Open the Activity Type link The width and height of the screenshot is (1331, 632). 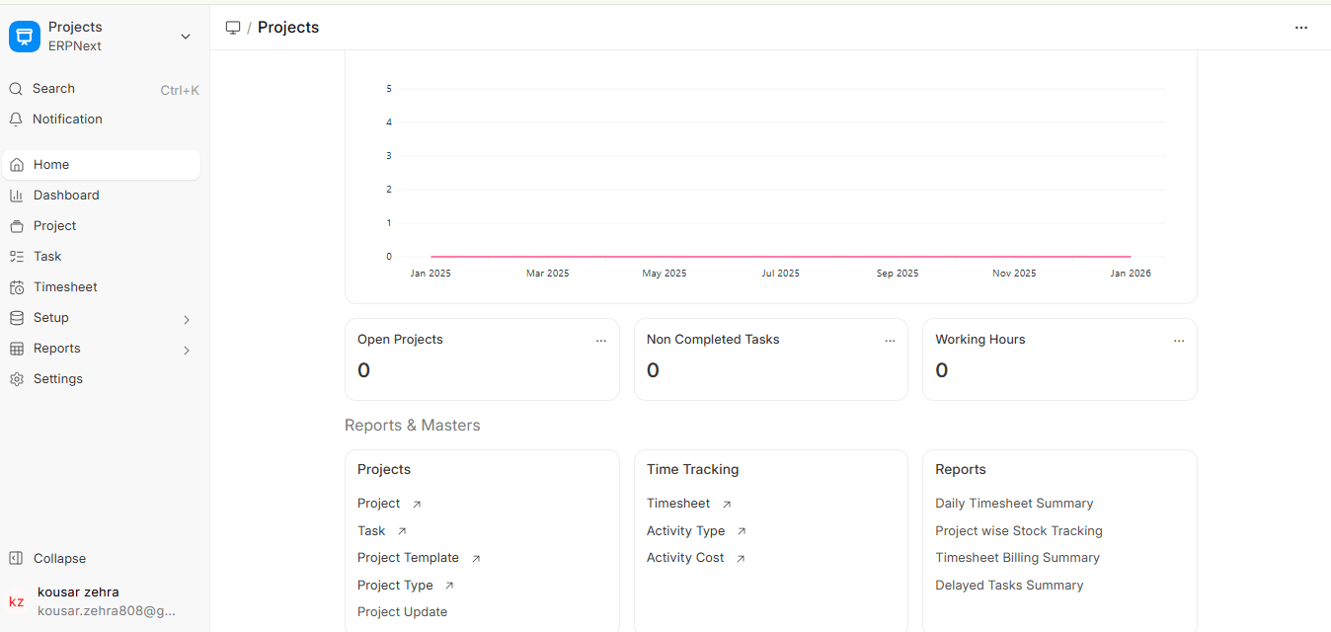[686, 531]
